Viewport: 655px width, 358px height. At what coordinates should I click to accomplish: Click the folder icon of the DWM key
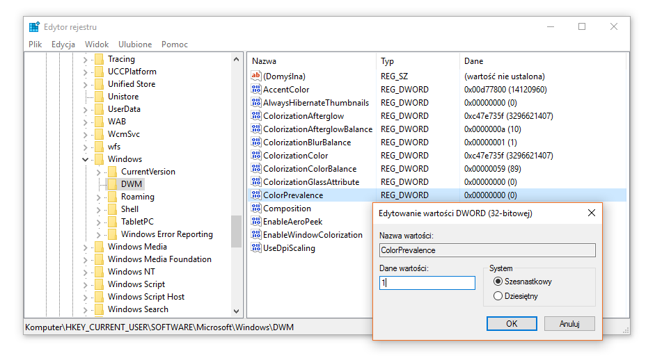pos(112,184)
